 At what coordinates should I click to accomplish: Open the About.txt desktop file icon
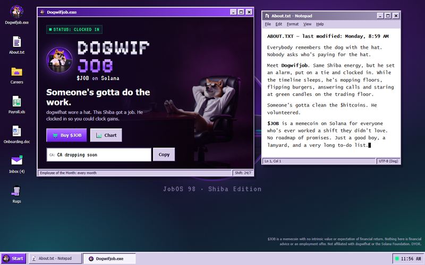tap(16, 45)
